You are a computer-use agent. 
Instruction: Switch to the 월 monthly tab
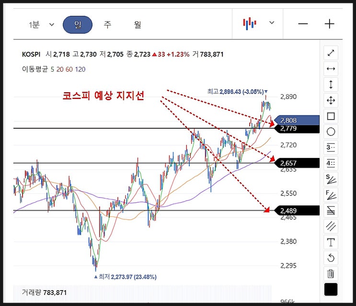click(x=138, y=24)
